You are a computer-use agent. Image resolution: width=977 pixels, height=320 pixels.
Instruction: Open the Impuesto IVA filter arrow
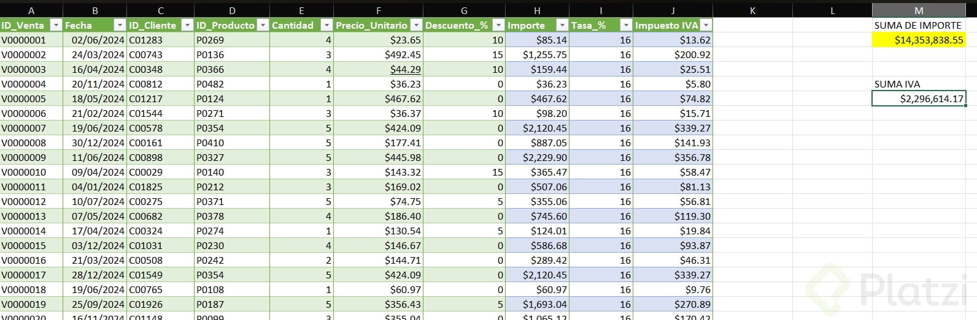click(706, 25)
